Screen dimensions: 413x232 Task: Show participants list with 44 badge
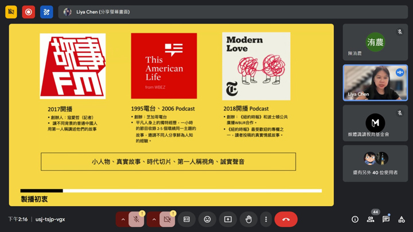tap(371, 219)
